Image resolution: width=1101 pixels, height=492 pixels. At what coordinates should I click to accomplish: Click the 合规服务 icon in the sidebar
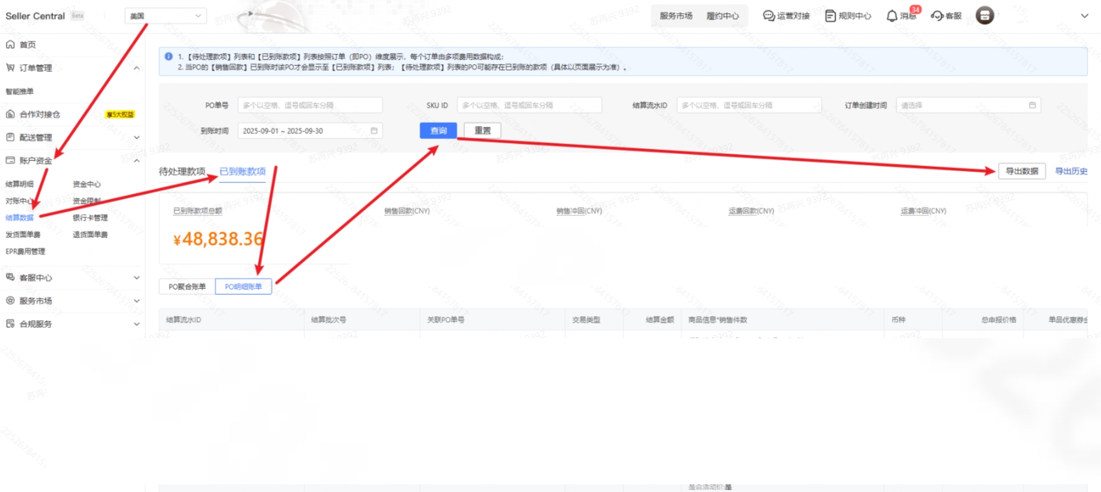click(10, 324)
